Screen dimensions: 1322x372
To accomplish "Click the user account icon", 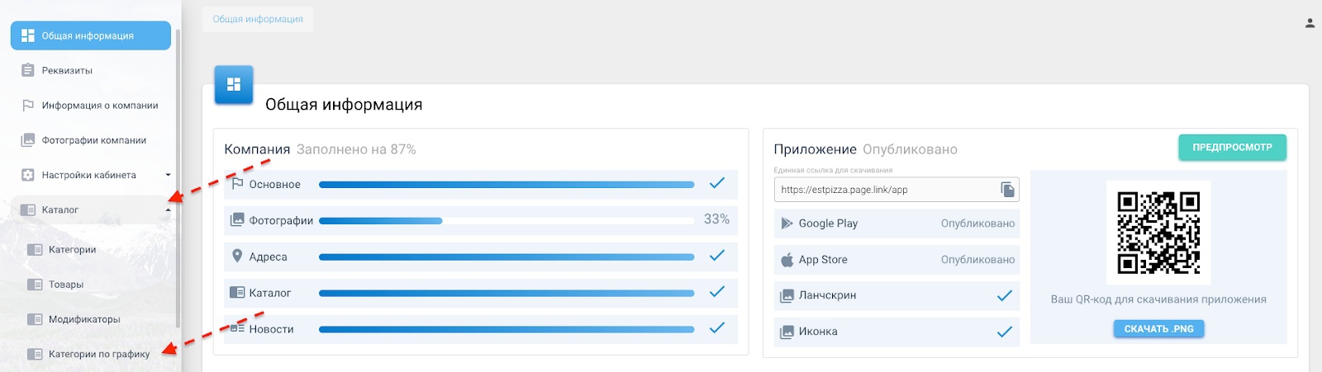I will [x=1310, y=23].
